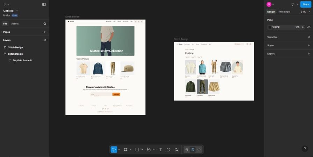Screen dimensions: 313x157
Task: Open the Untitled file name dropdown
Action: pyautogui.click(x=17, y=11)
